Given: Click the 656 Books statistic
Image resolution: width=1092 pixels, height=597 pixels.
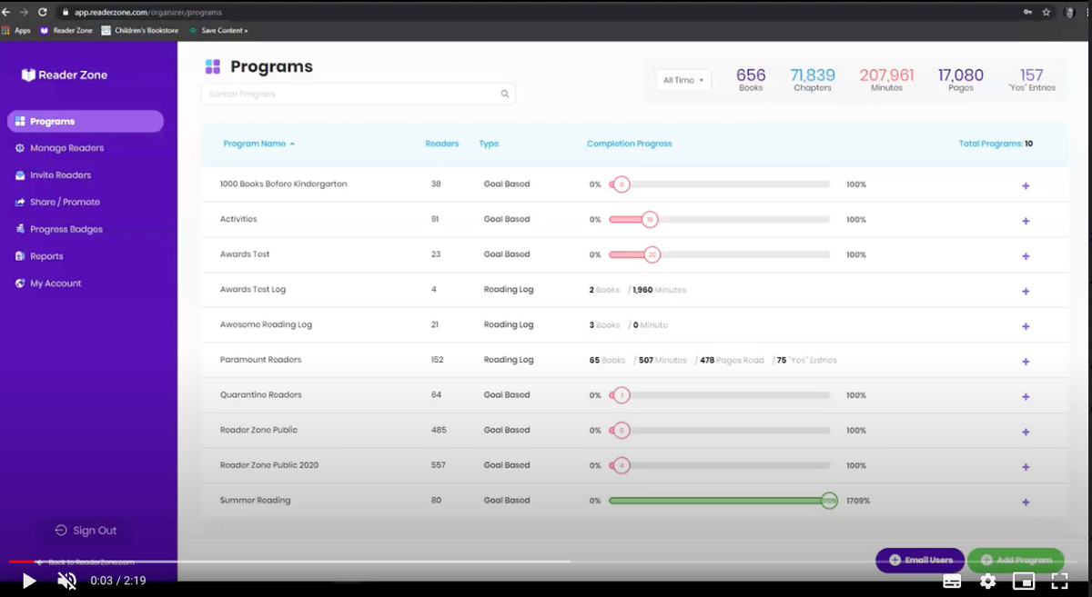Looking at the screenshot, I should [x=751, y=79].
